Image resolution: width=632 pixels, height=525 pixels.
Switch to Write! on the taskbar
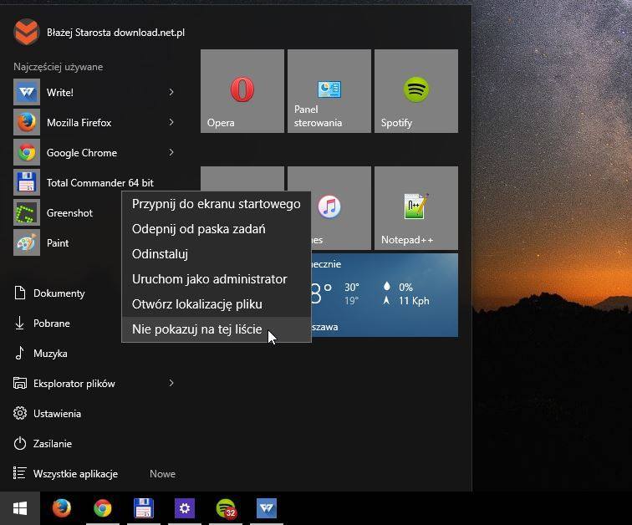coord(267,508)
